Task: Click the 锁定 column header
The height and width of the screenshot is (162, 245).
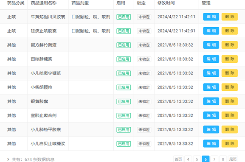Action: tap(141, 3)
